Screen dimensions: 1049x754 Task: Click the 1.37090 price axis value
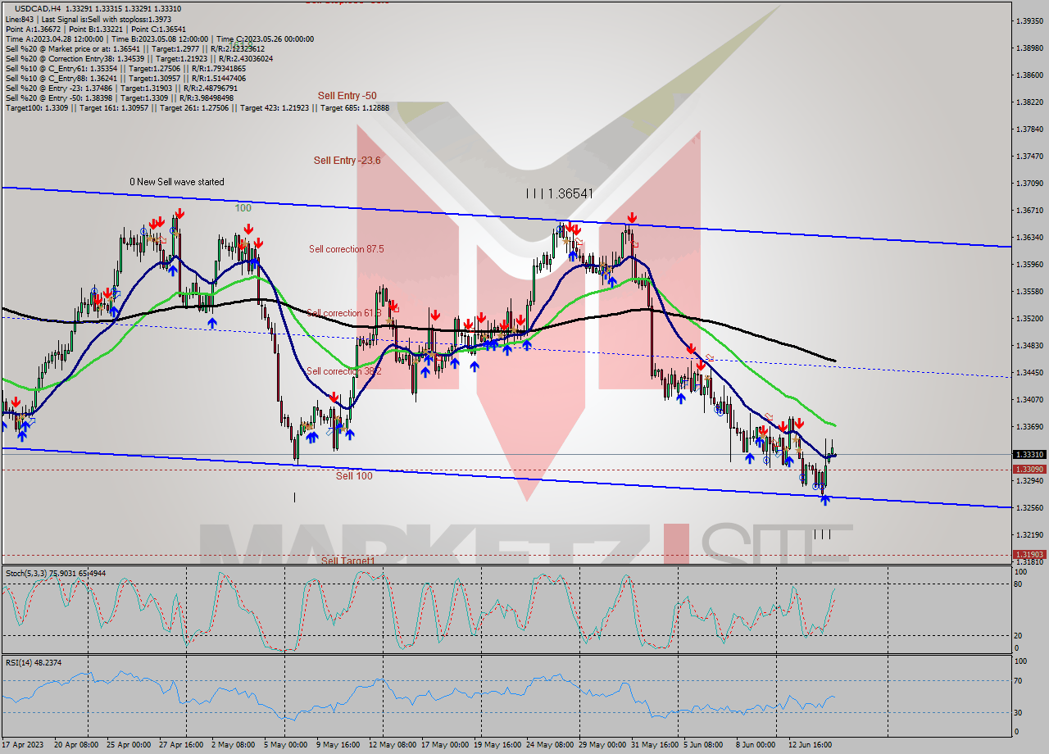coord(1029,183)
